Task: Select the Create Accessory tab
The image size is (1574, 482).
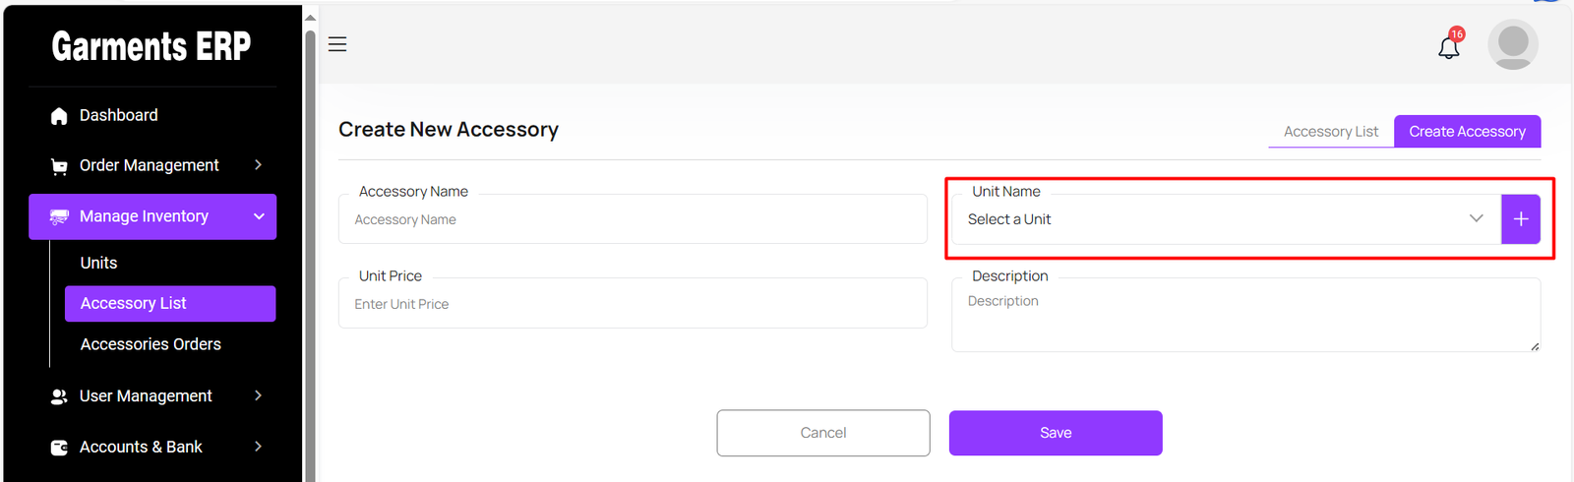Action: coord(1467,132)
